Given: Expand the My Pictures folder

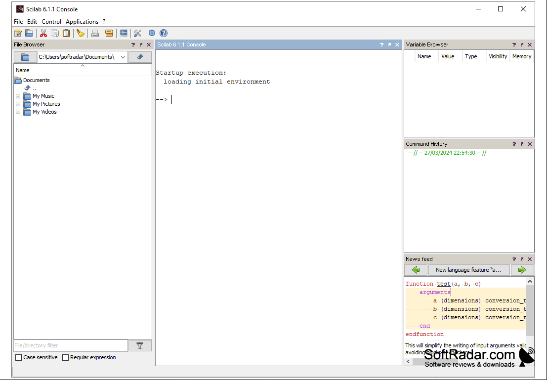Looking at the screenshot, I should tap(18, 104).
